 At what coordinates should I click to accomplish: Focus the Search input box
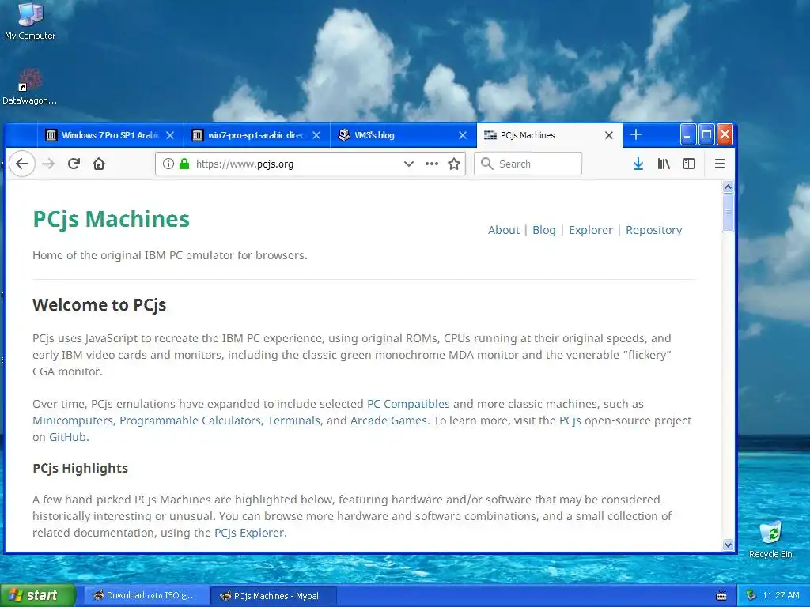click(x=528, y=164)
